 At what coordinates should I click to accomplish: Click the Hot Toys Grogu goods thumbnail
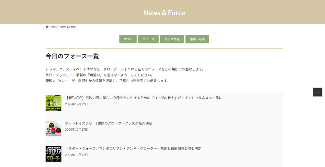click(53, 128)
